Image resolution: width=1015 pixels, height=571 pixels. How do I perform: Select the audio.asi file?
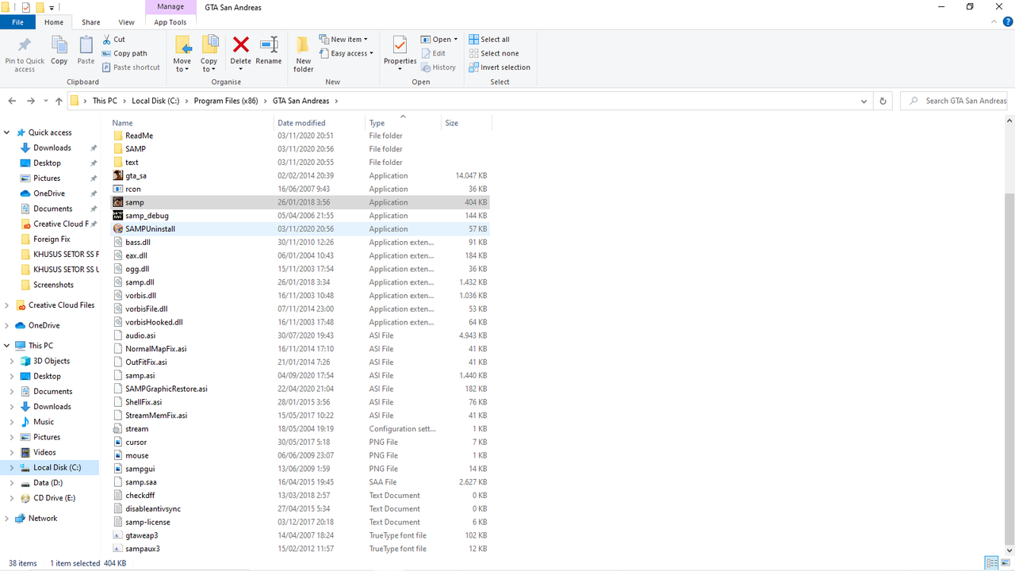[300, 335]
